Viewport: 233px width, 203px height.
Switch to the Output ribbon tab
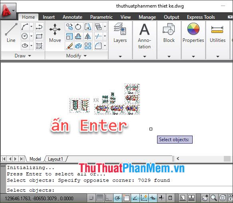[x=171, y=17]
